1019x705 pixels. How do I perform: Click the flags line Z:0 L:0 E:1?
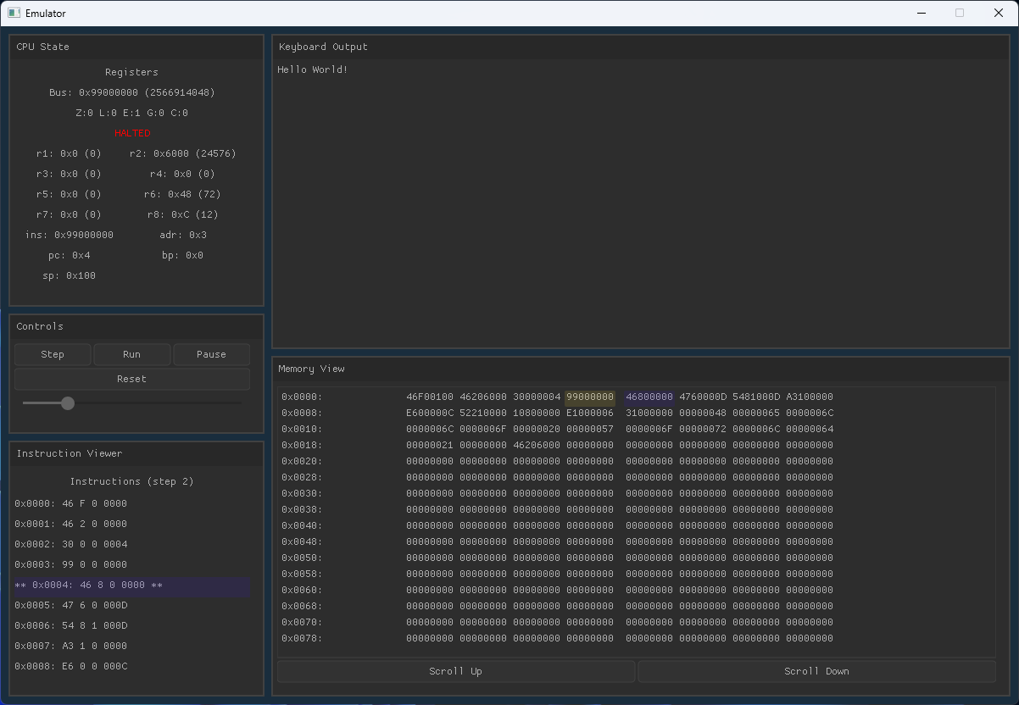[131, 113]
